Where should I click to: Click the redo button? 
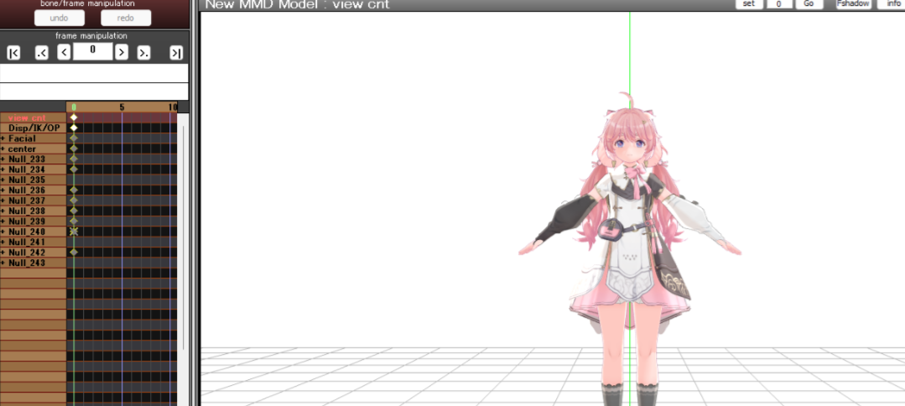click(x=126, y=18)
